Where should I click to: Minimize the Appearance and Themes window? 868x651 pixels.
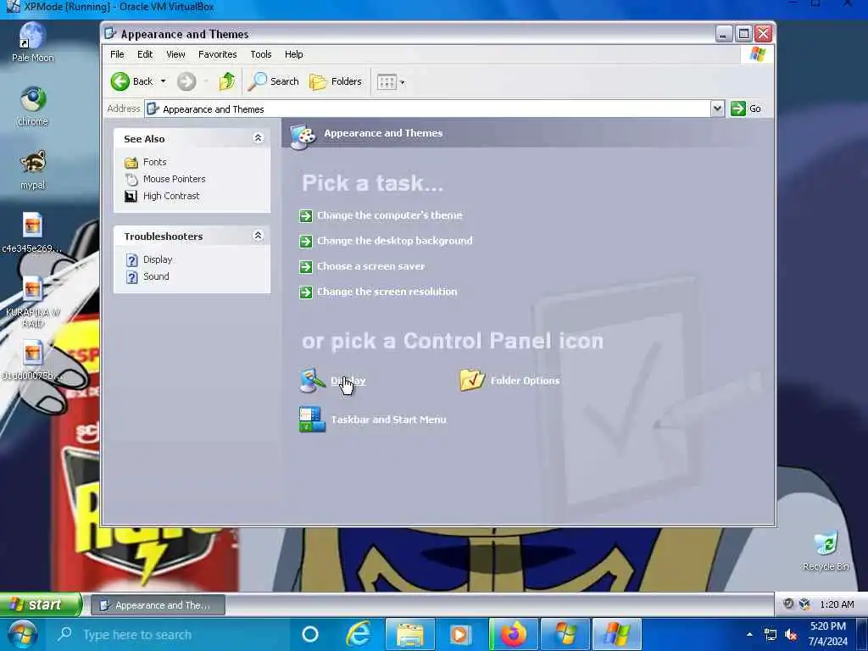coord(724,34)
